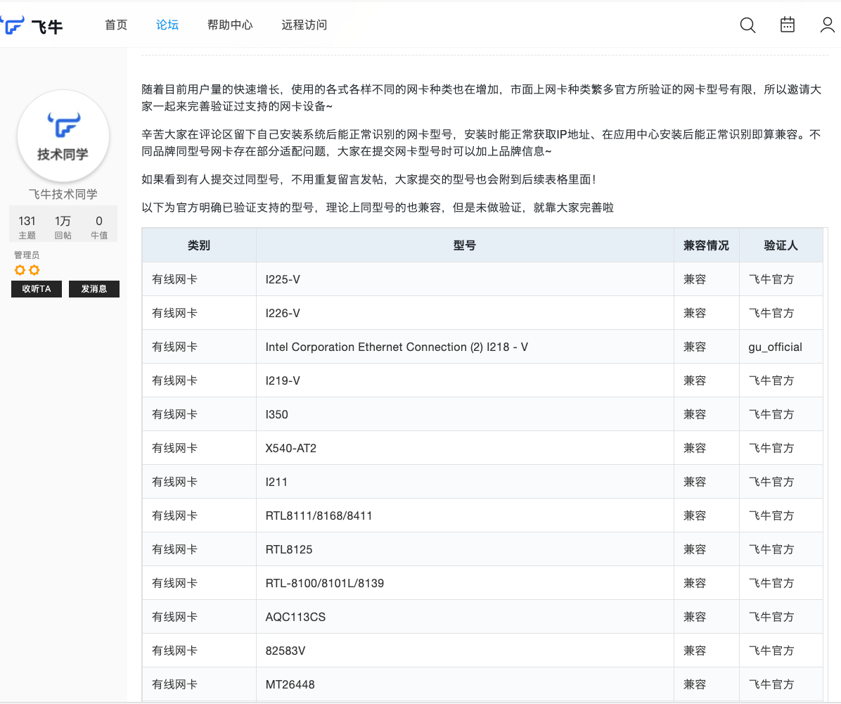The height and width of the screenshot is (704, 841).
Task: Click the 技术同学 avatar image
Action: pyautogui.click(x=63, y=136)
